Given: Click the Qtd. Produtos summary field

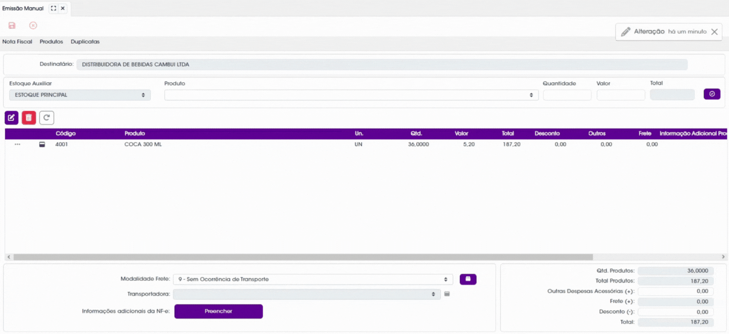Looking at the screenshot, I should [x=675, y=271].
